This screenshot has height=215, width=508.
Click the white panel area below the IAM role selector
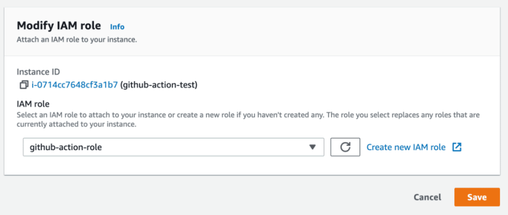pyautogui.click(x=252, y=166)
